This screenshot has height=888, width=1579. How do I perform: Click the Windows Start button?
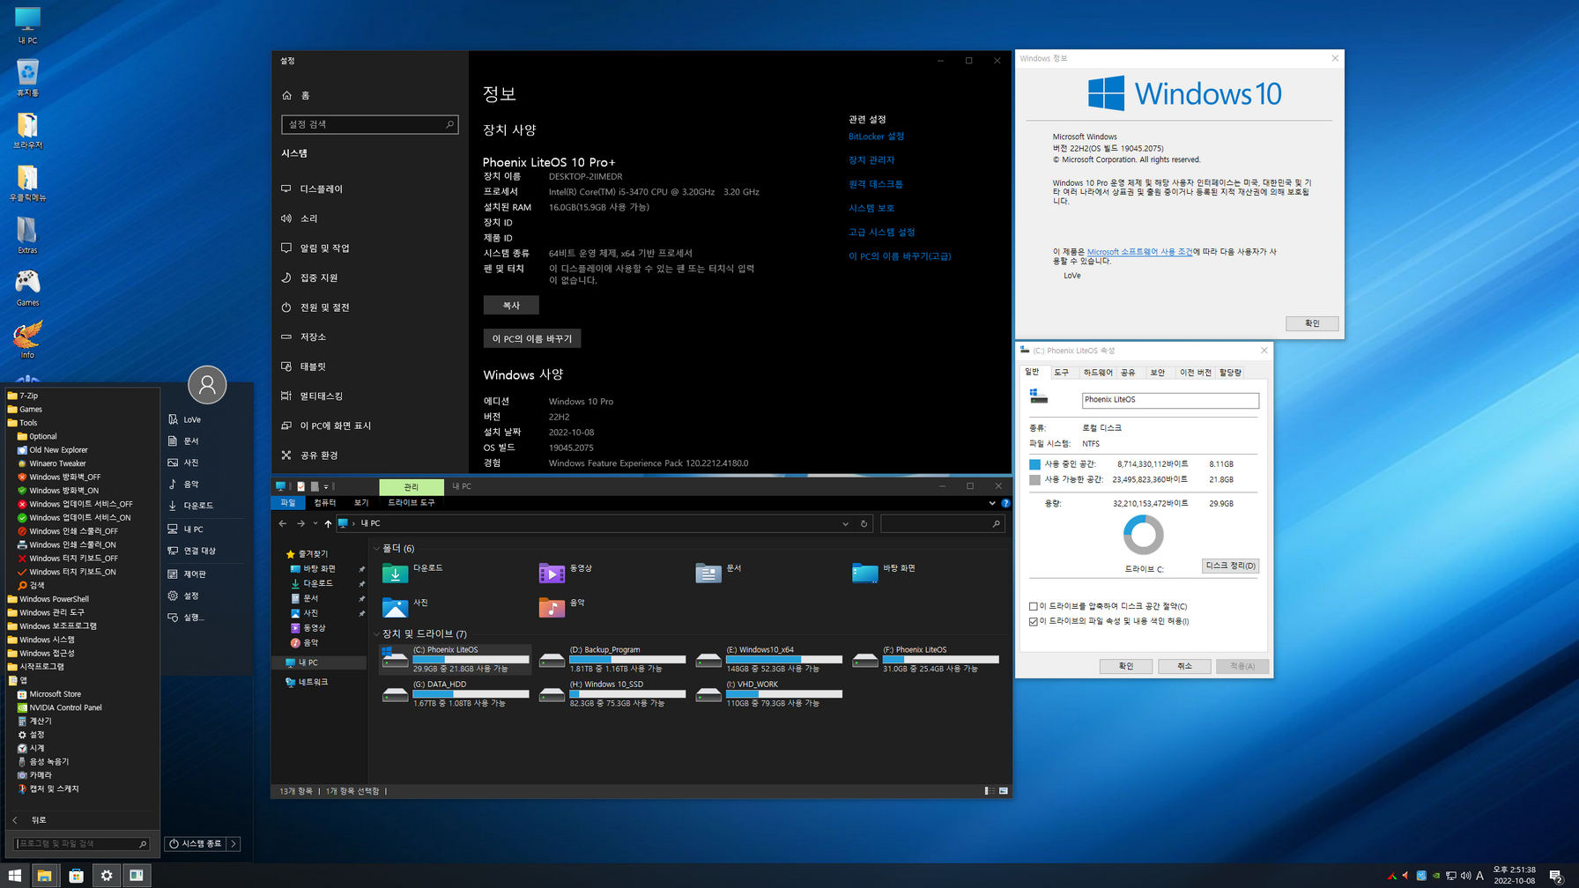14,875
